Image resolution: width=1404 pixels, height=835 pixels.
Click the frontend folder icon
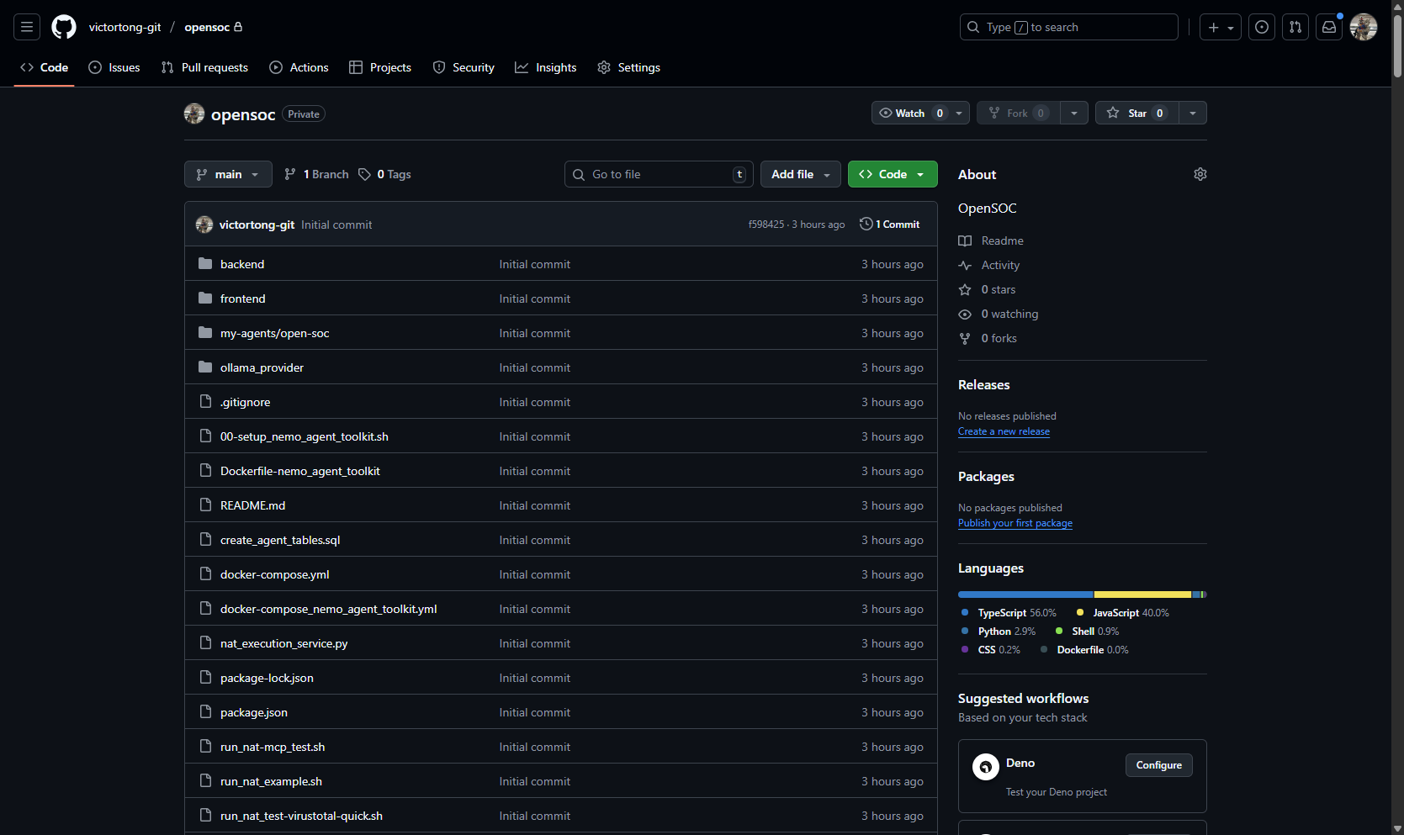click(x=205, y=299)
